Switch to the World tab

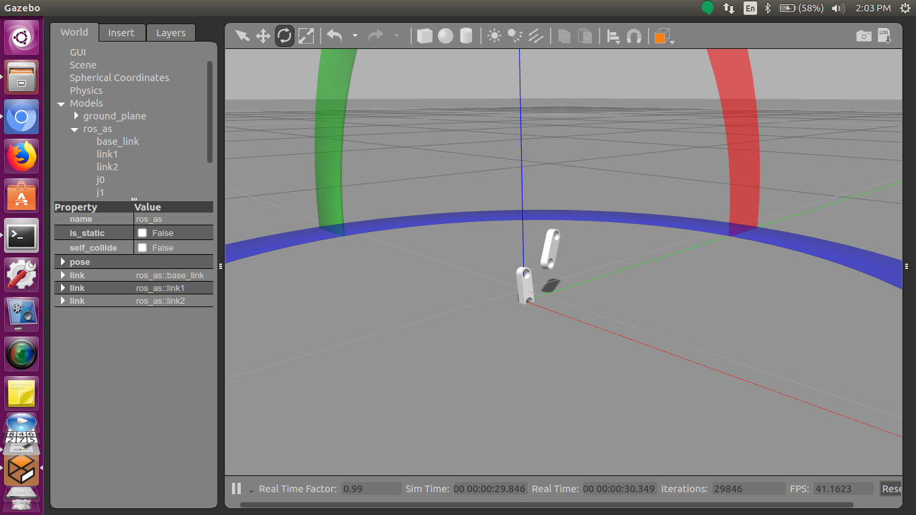pos(74,32)
